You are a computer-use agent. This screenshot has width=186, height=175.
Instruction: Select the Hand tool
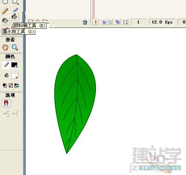coord(5,48)
